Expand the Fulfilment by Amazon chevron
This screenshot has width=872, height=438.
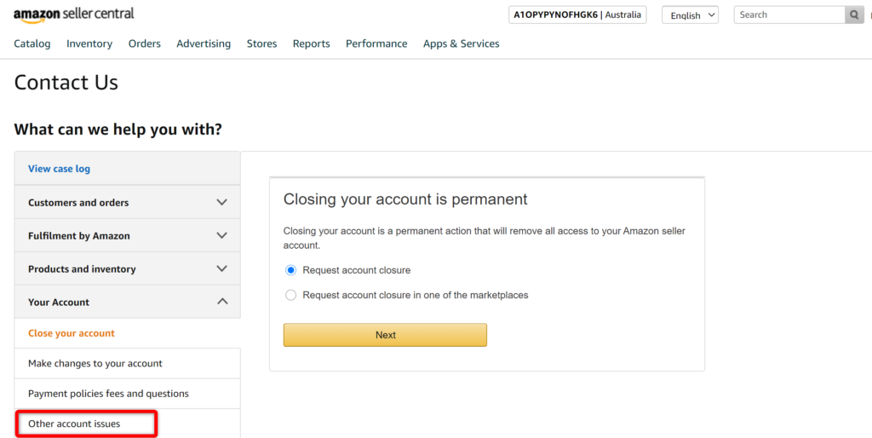222,235
